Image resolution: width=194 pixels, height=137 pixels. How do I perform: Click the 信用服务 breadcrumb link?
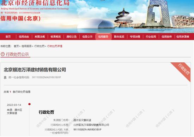click(26, 46)
